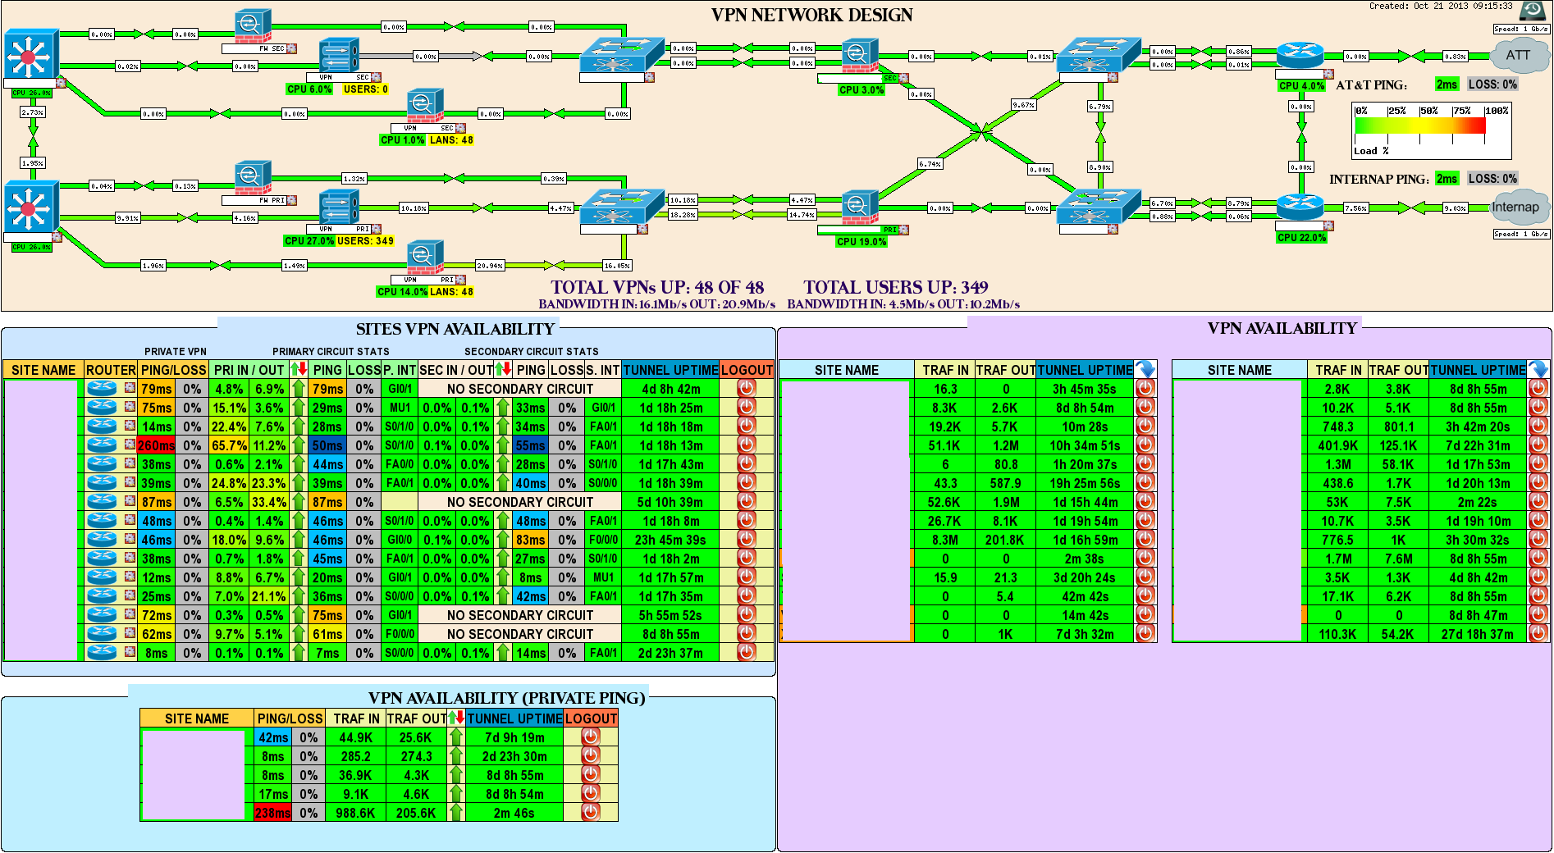Click the 18.28% link load label
Screen dimensions: 1554x853
point(683,214)
